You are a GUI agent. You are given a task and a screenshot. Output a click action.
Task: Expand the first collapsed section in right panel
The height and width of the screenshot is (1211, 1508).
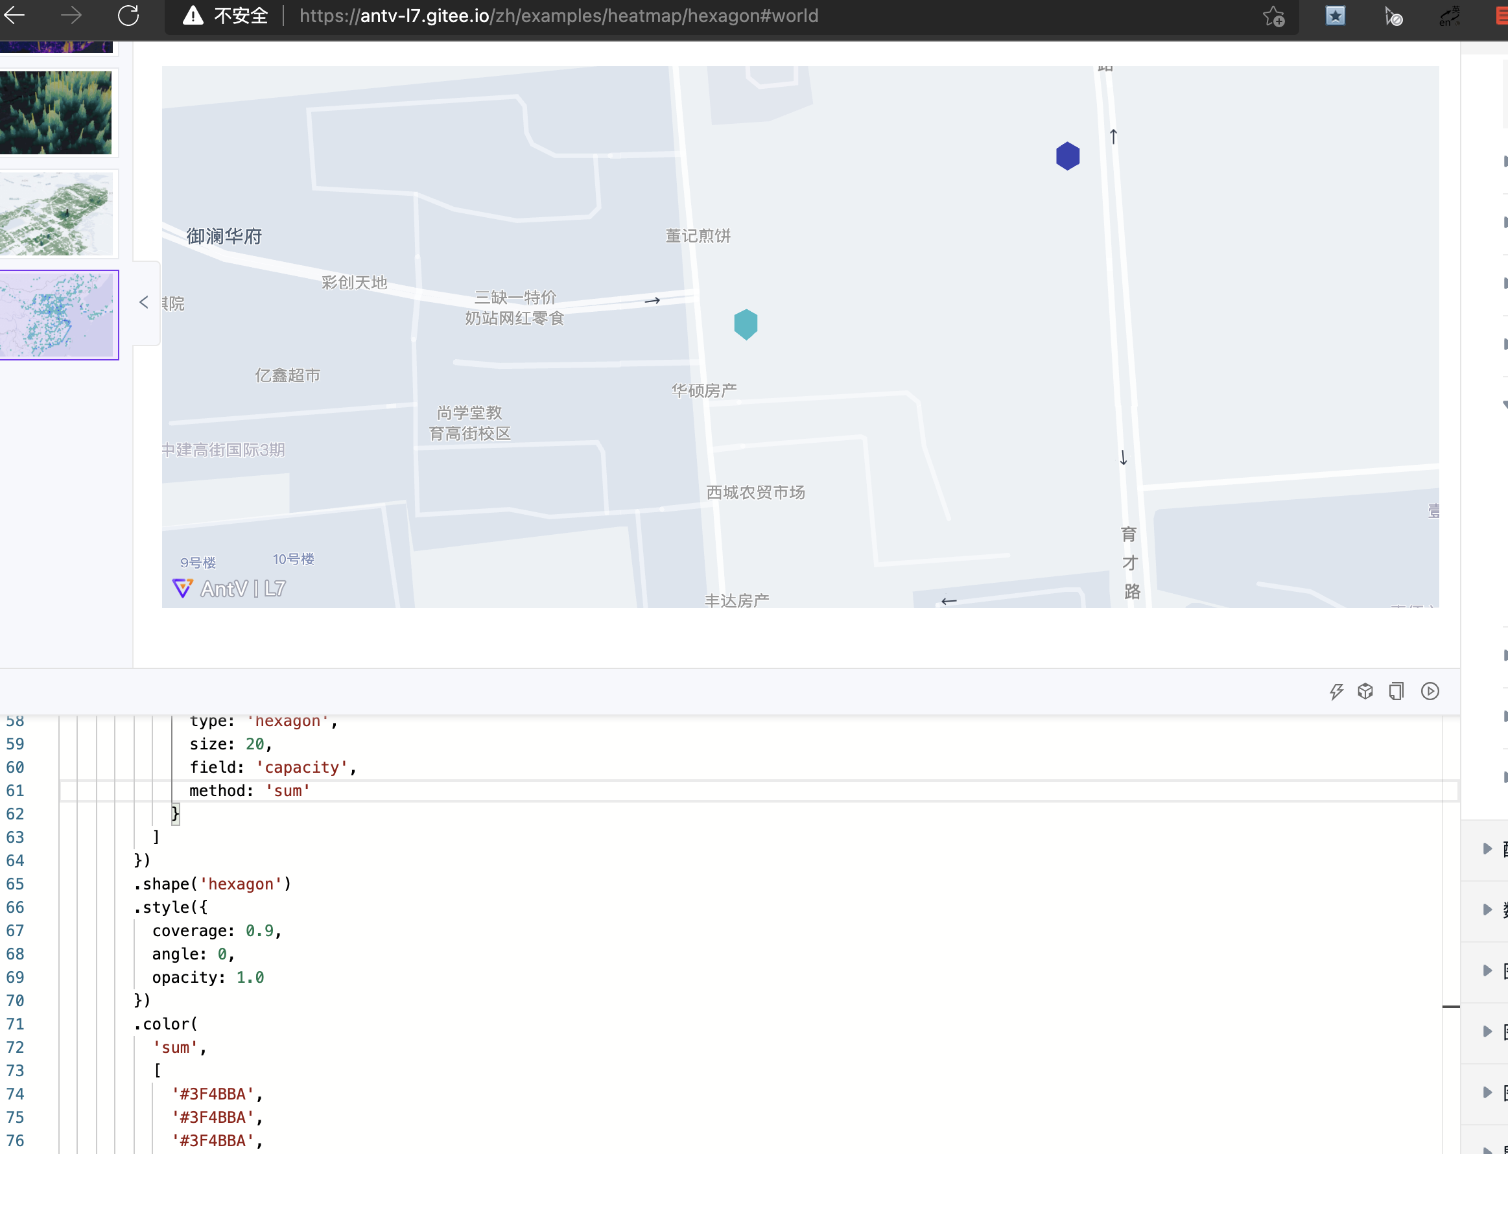1487,849
